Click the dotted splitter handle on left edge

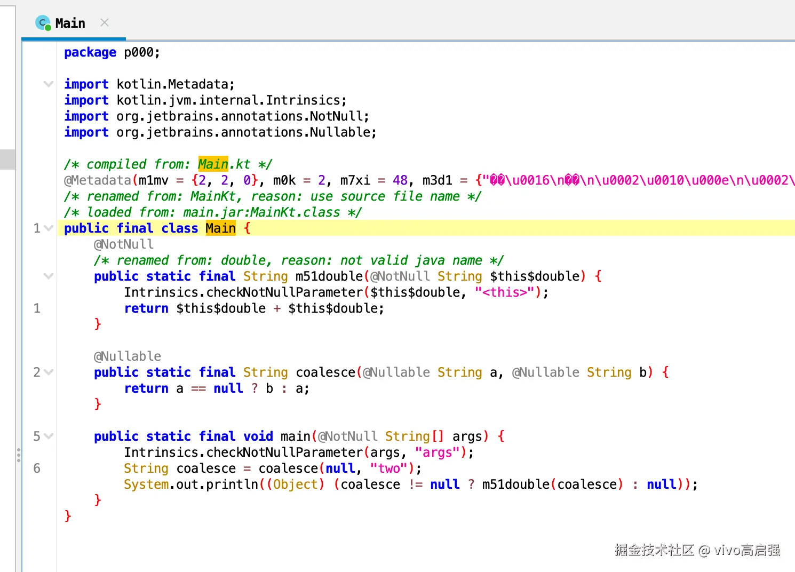pyautogui.click(x=19, y=455)
